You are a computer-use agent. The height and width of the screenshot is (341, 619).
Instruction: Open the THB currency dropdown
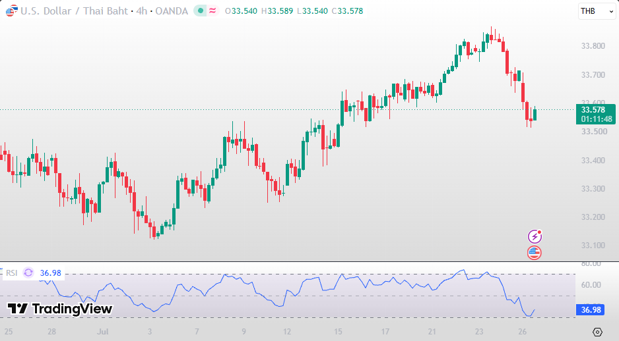[597, 11]
